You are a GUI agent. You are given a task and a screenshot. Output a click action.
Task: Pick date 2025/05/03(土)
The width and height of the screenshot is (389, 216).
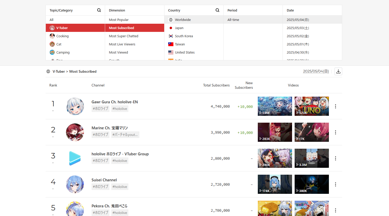pyautogui.click(x=312, y=28)
